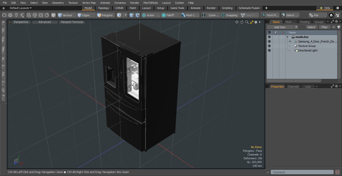342x176 pixels.
Task: Open selection mode dropdown arrow
Action: (x=125, y=15)
